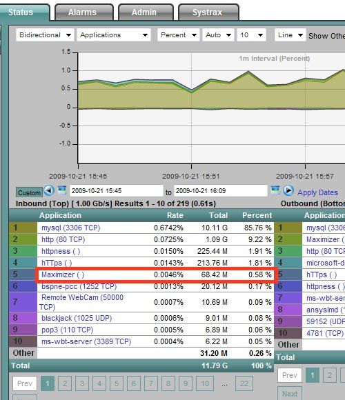Open hTTps application in inbound table
Viewport: 345px width, 400px height.
point(57,263)
